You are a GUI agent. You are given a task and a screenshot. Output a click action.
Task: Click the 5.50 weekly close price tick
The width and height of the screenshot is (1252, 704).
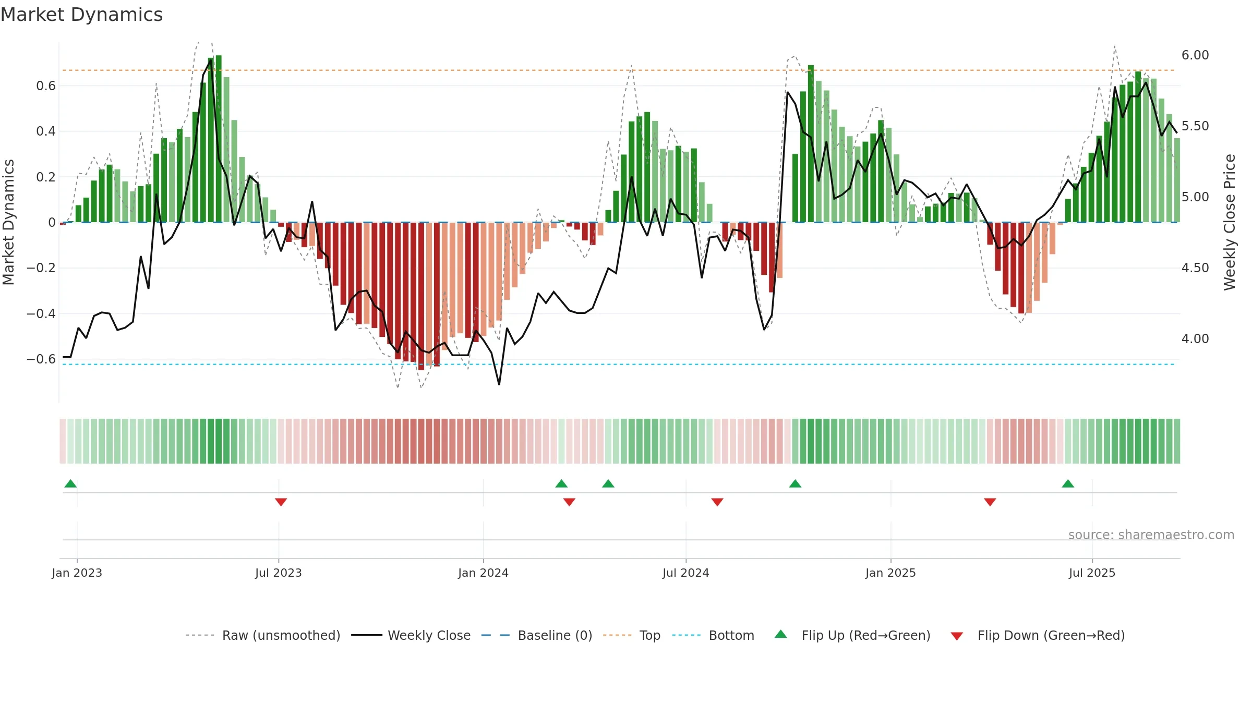click(1195, 126)
